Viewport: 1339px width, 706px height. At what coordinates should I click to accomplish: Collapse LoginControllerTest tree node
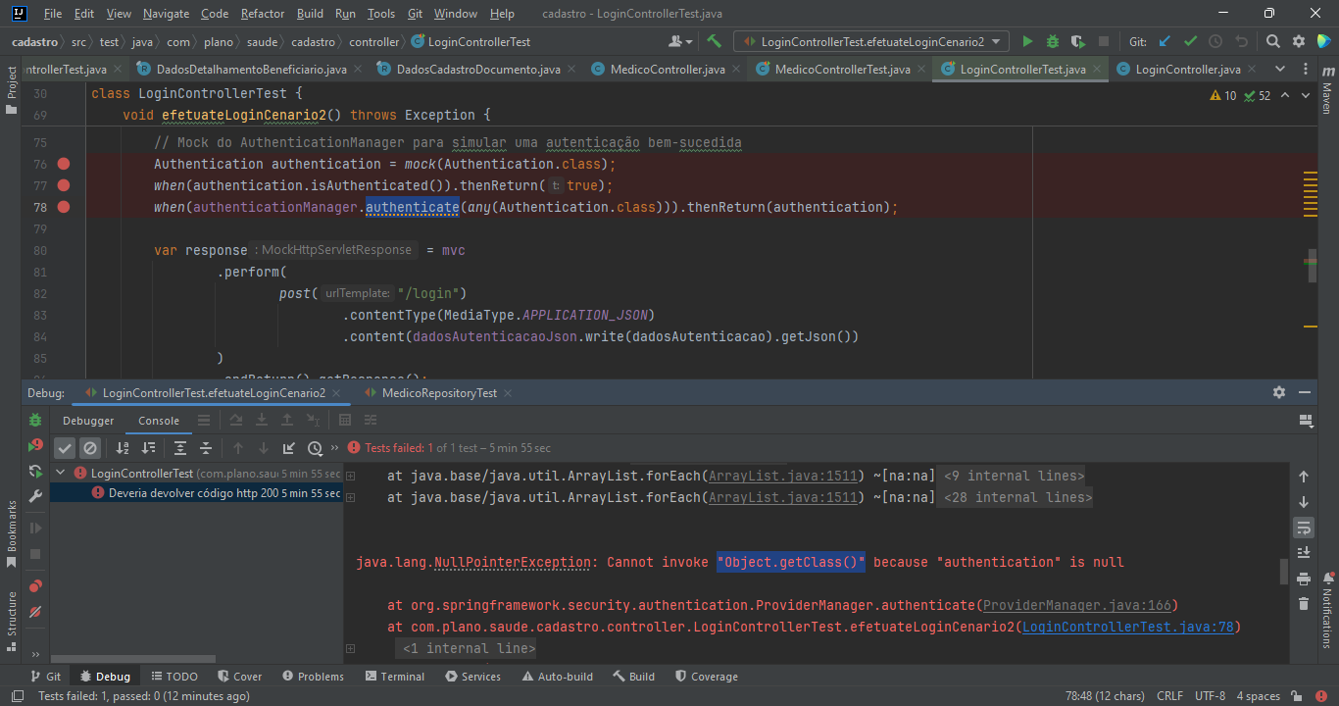tap(61, 473)
